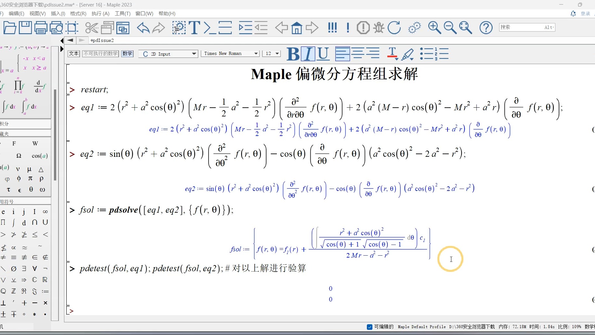Insert Maple prompt with the >_ icon
This screenshot has height=335, width=595.
pyautogui.click(x=210, y=28)
